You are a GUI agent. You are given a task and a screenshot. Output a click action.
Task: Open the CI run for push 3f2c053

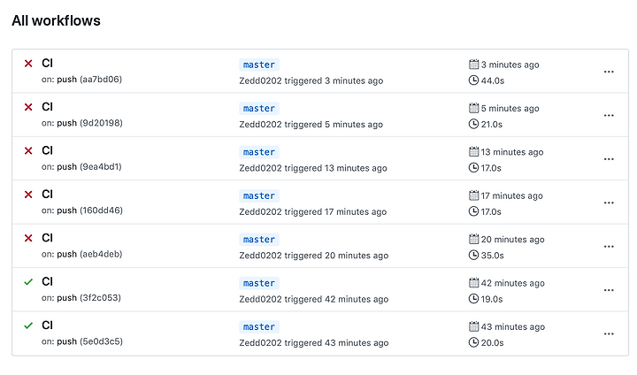point(47,281)
